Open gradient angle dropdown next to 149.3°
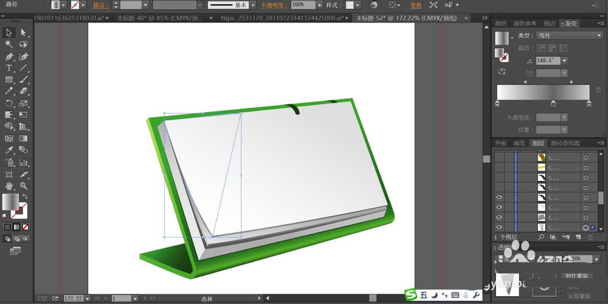 (564, 61)
